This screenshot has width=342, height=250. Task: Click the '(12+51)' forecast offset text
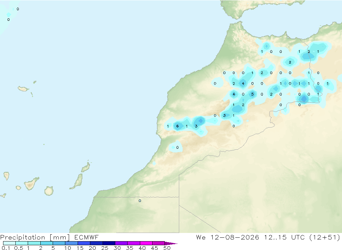point(325,237)
